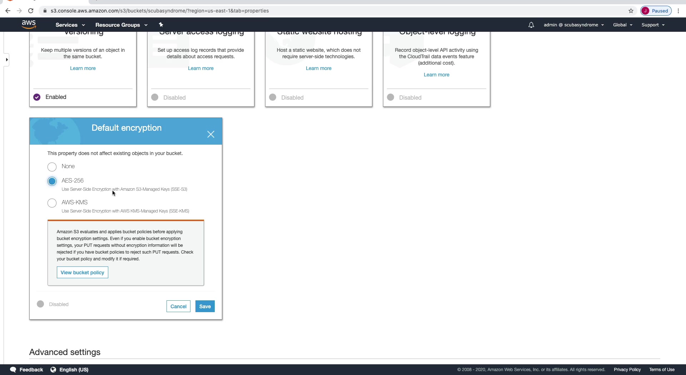
Task: Open Learn more under Object-level logging
Action: (437, 75)
